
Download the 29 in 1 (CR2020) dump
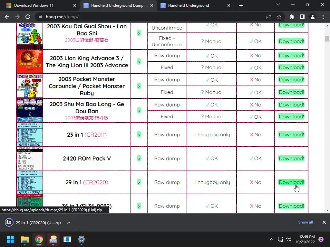point(291,182)
